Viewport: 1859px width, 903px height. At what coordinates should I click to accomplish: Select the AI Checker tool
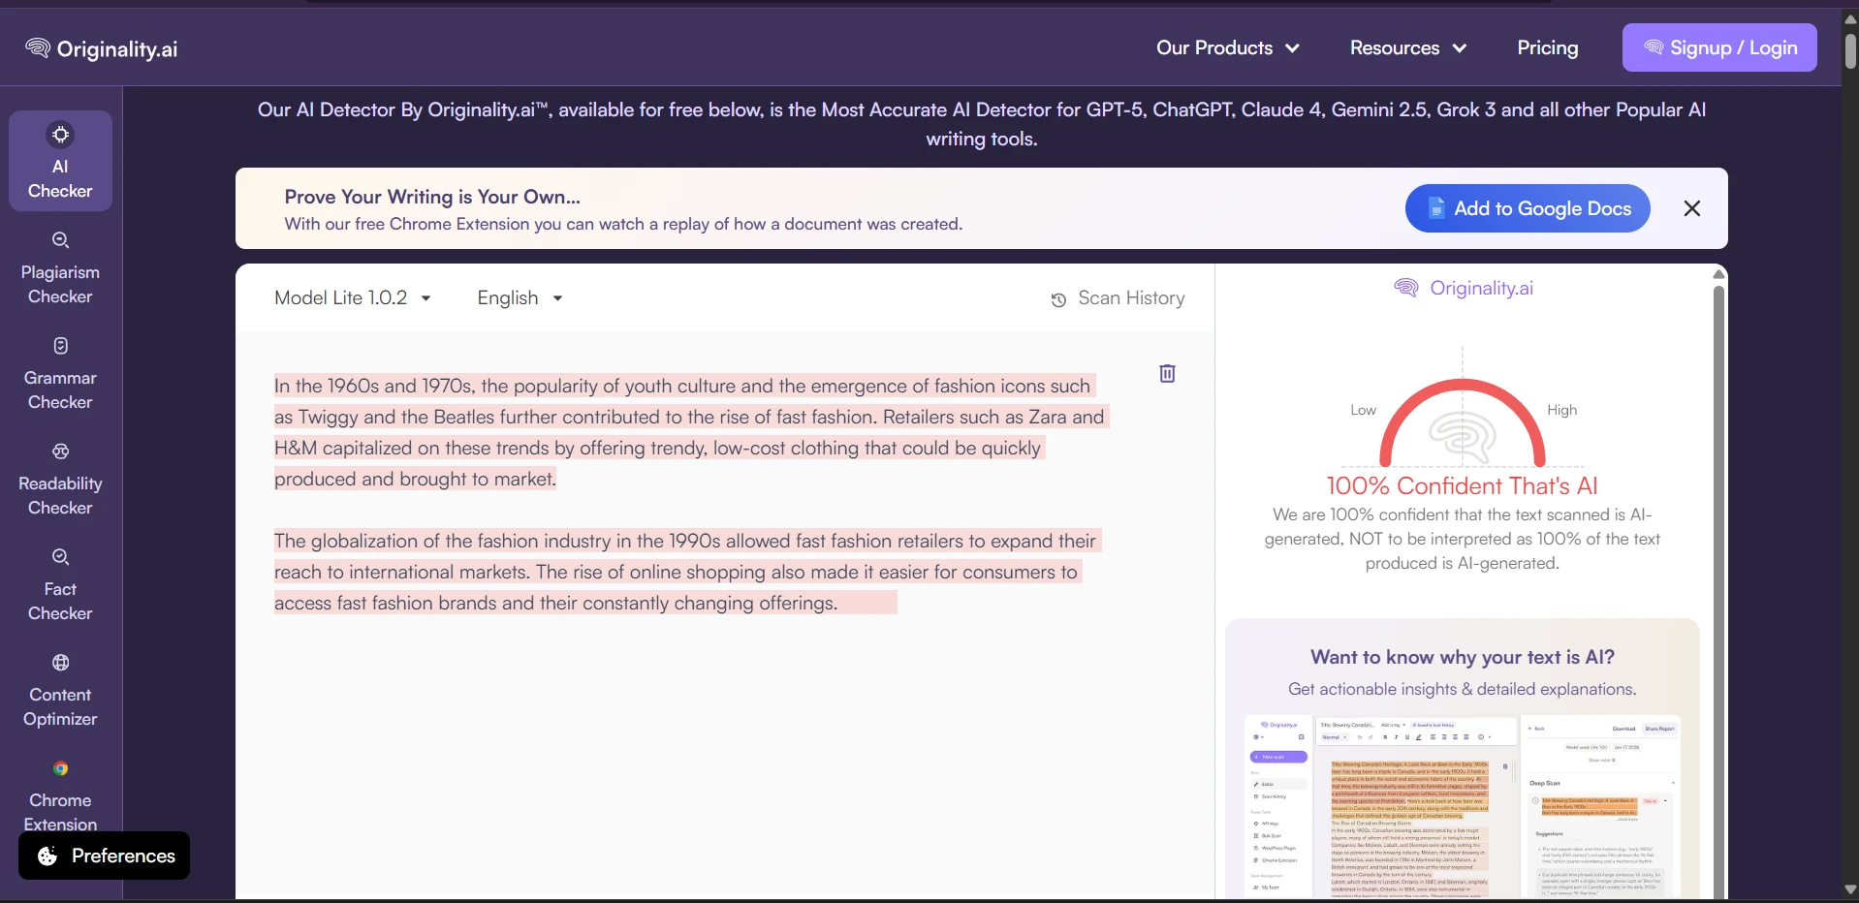click(x=59, y=161)
